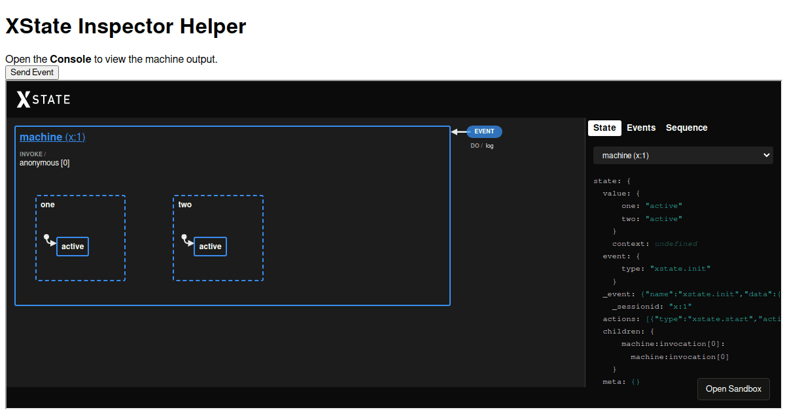Select the active state in region two

[x=210, y=246]
